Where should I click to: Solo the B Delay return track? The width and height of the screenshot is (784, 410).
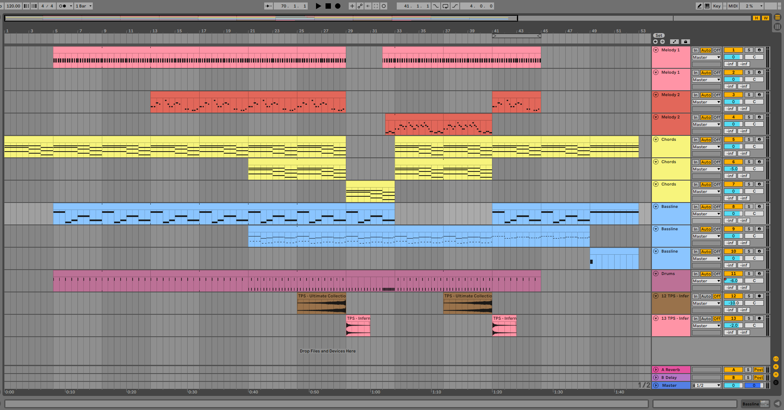click(748, 378)
